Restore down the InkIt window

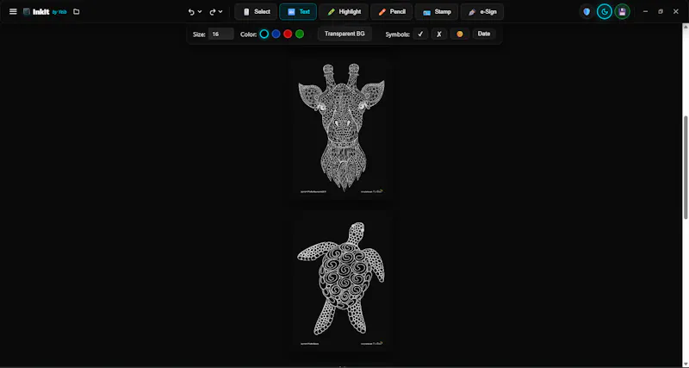661,11
